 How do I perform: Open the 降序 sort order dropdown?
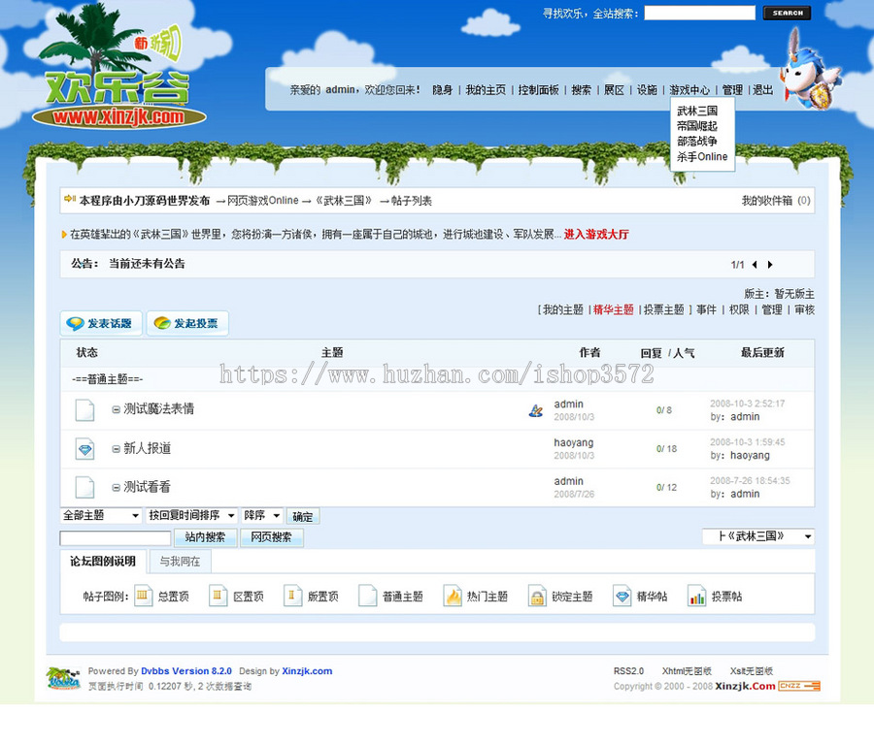point(260,515)
